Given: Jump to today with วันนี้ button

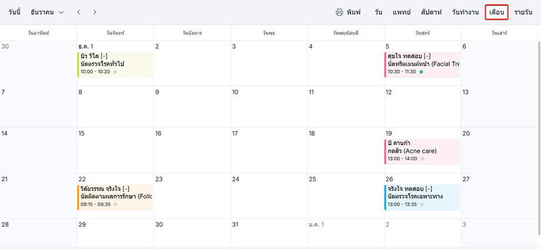Looking at the screenshot, I should pyautogui.click(x=18, y=12).
